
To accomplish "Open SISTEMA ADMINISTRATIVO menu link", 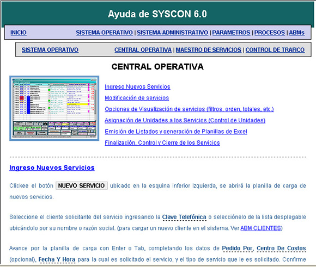I will [x=173, y=33].
